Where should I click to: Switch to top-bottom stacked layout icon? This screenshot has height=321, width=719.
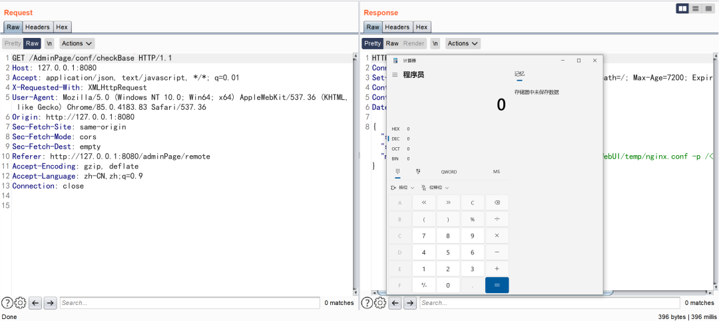tap(696, 8)
